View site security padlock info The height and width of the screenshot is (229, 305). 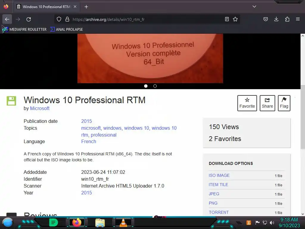67,19
